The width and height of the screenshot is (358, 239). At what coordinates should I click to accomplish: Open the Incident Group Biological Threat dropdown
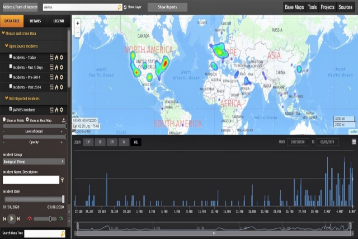coord(34,162)
